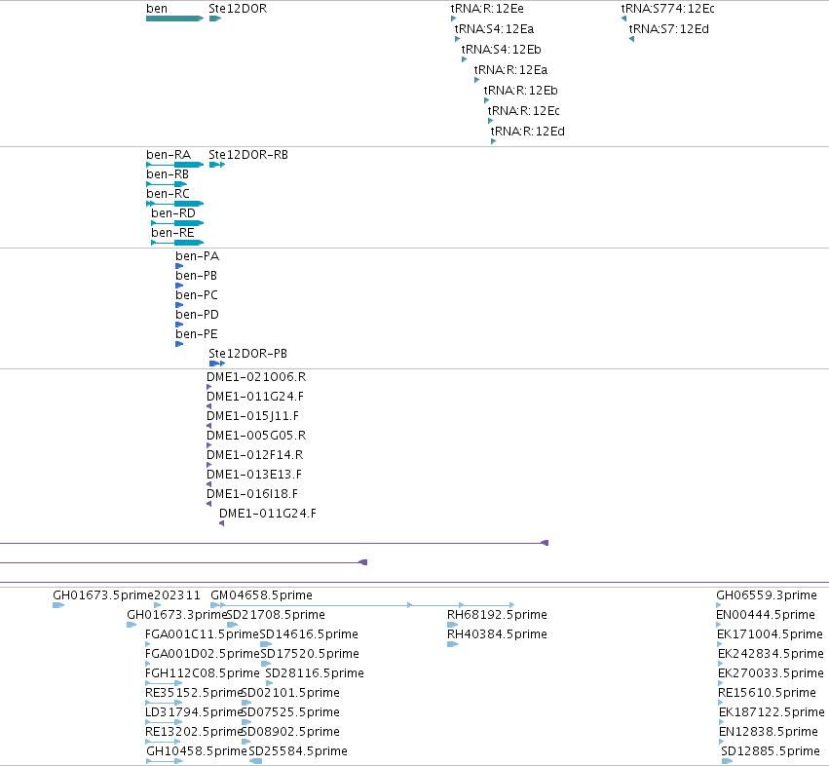The image size is (829, 766).
Task: Click the Ste12DOR-RB transcript label
Action: [x=248, y=155]
